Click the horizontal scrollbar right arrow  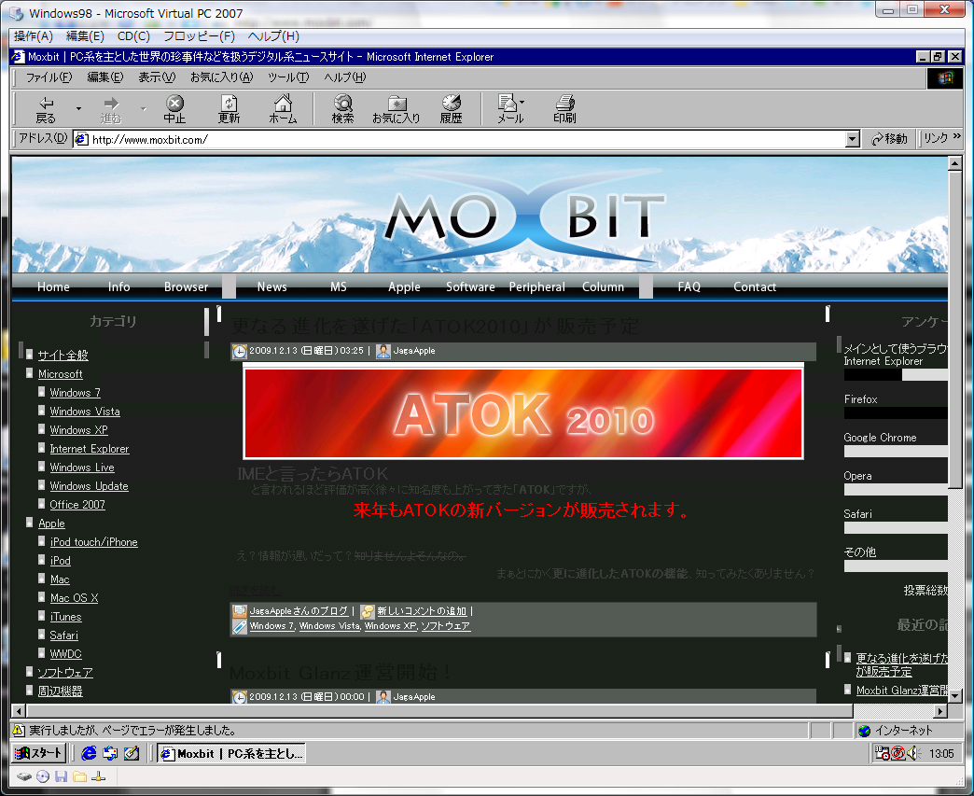point(940,711)
